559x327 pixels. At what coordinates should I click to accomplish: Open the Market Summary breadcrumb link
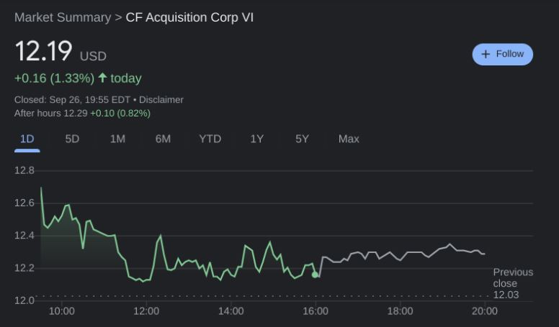(x=63, y=17)
